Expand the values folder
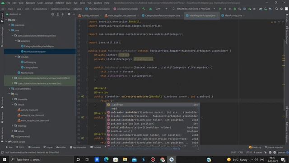Image resolution: width=289 pixels, height=163 pixels. pyautogui.click(x=13, y=131)
